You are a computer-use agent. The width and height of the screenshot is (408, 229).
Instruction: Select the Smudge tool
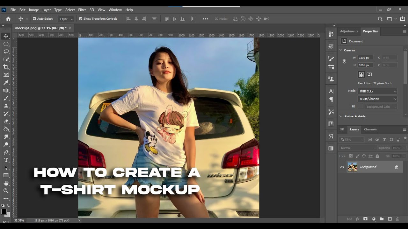pyautogui.click(x=6, y=137)
